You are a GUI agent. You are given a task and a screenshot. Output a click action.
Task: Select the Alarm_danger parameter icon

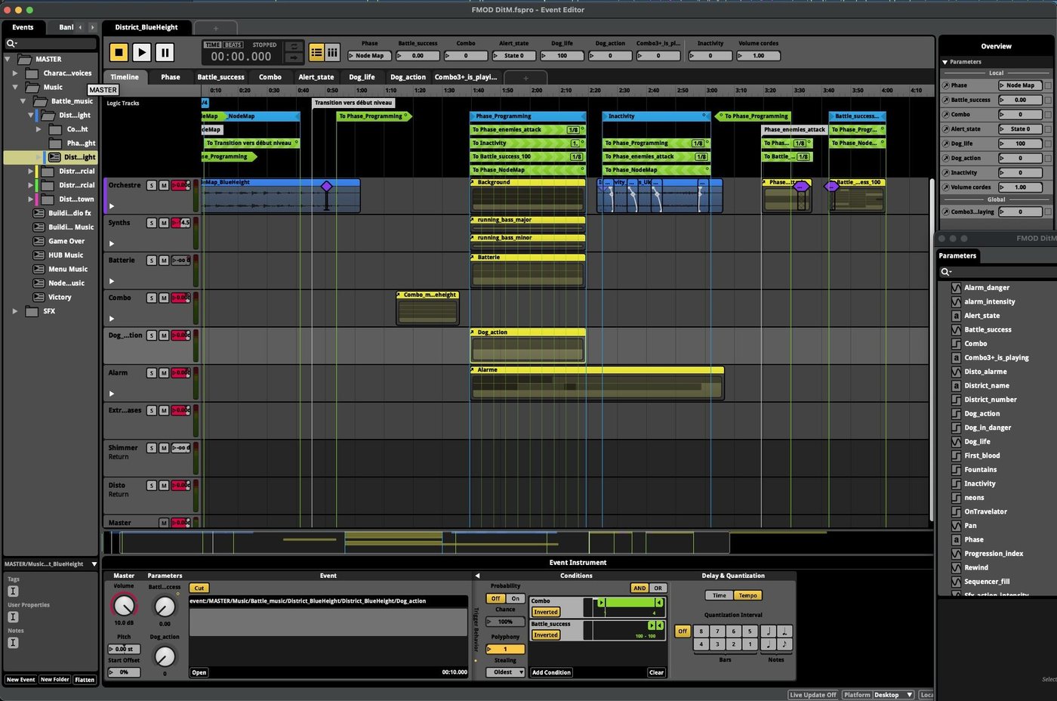point(956,288)
